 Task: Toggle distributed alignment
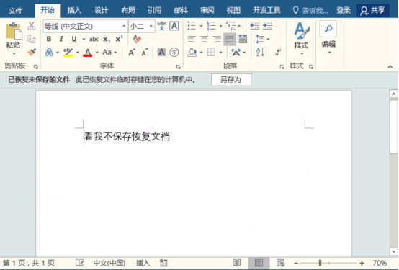(242, 39)
